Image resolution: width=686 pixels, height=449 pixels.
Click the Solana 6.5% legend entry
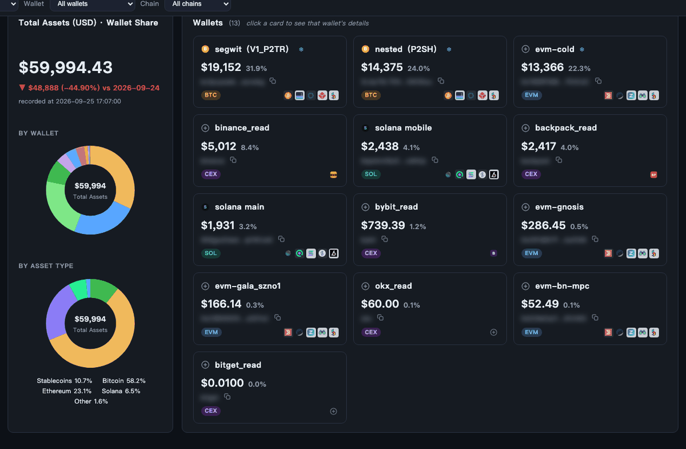121,391
